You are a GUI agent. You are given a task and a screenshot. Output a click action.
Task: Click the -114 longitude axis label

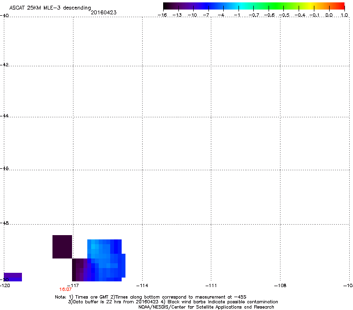point(142,286)
